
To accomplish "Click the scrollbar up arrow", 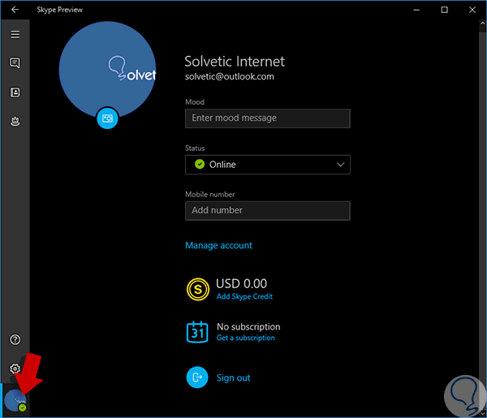I will pos(482,24).
